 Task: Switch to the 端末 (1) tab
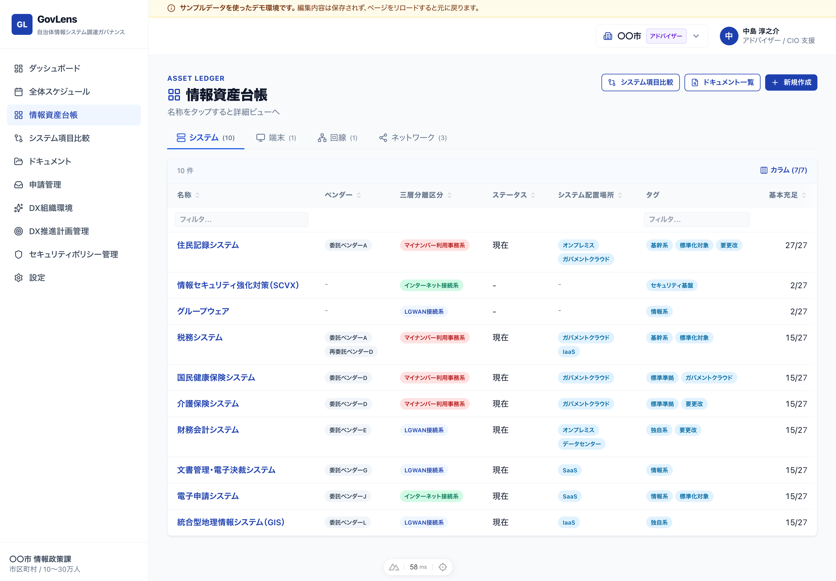click(276, 138)
